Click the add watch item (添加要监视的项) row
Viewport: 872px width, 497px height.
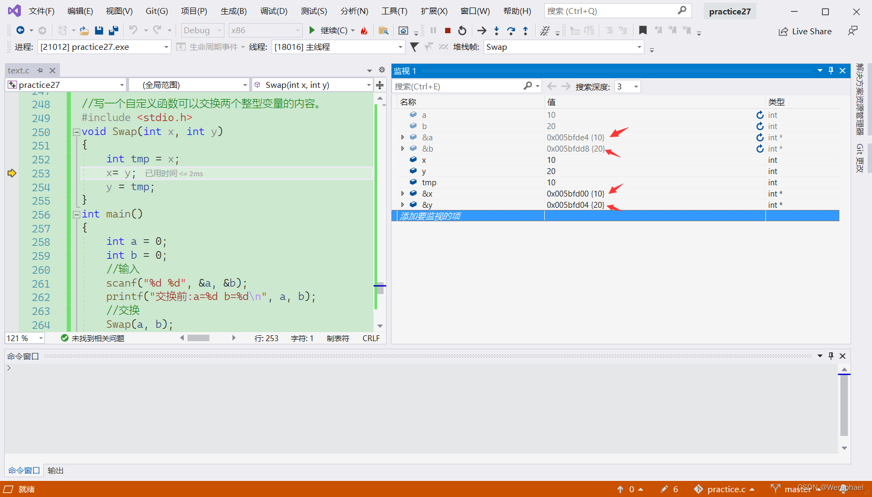[x=615, y=216]
